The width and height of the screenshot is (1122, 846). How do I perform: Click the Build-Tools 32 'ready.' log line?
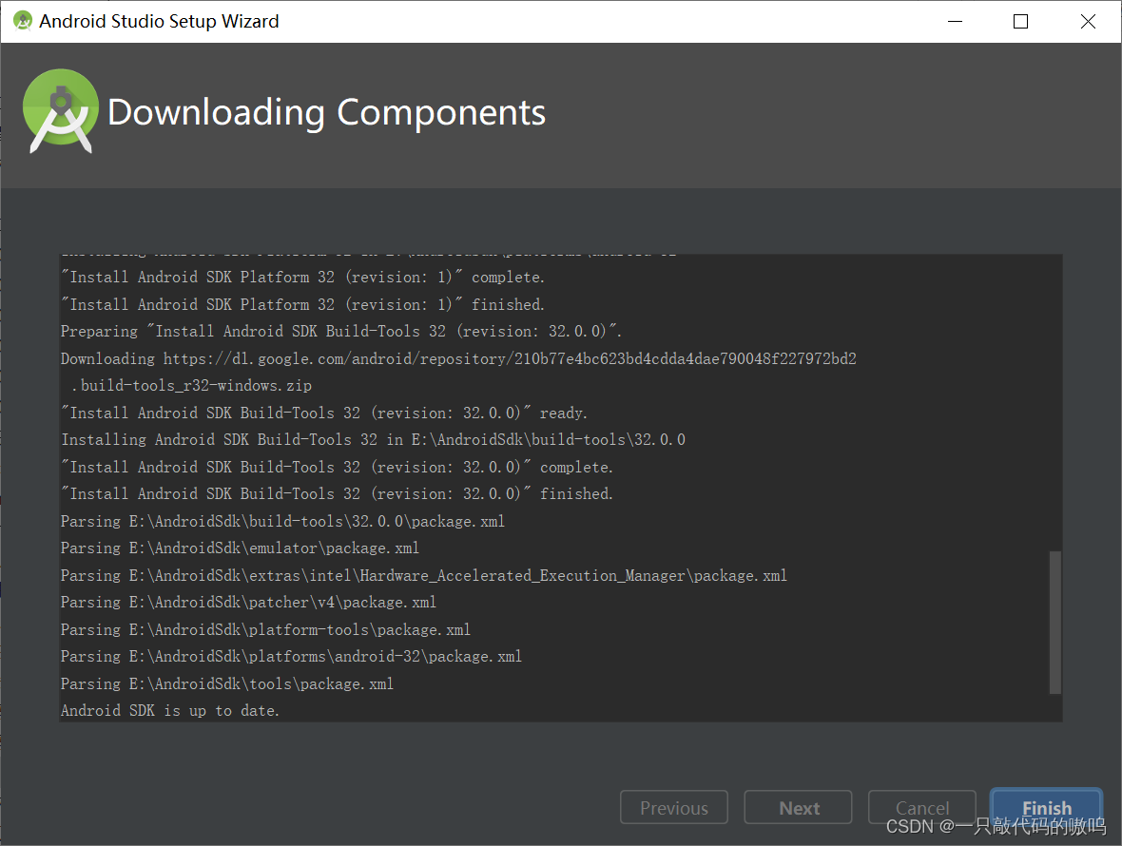click(x=324, y=413)
